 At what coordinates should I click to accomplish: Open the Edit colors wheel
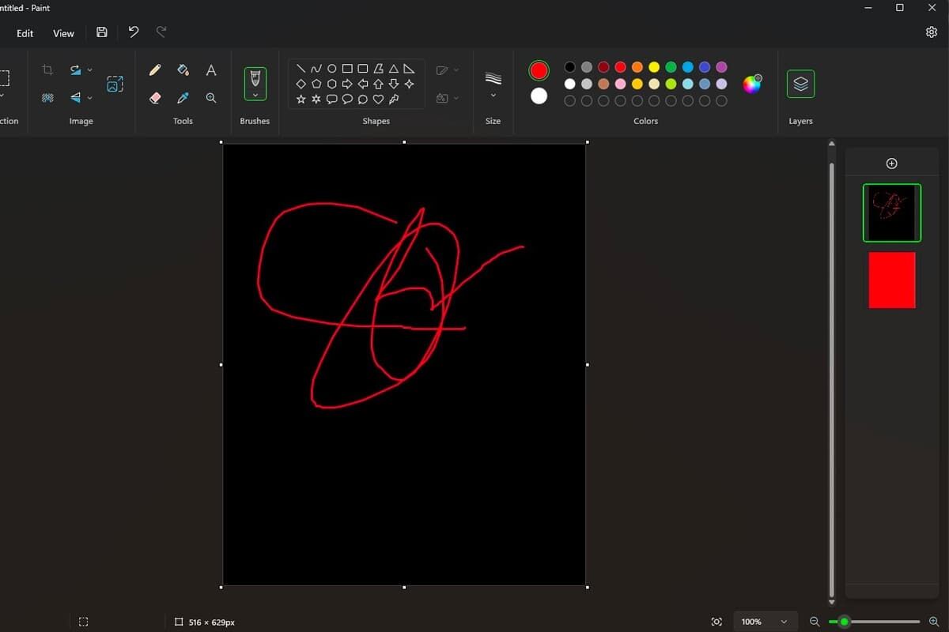point(751,84)
